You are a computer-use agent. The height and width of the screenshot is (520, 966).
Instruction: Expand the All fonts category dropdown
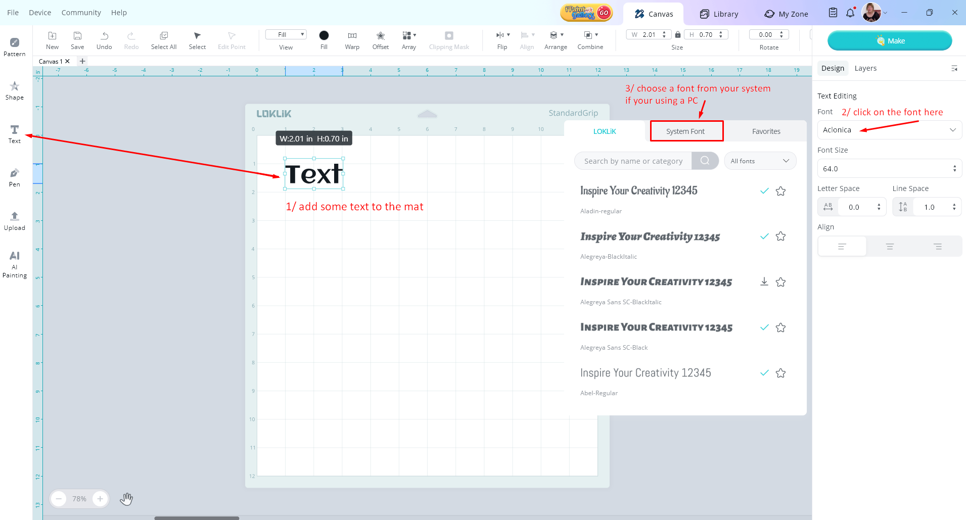click(x=760, y=161)
